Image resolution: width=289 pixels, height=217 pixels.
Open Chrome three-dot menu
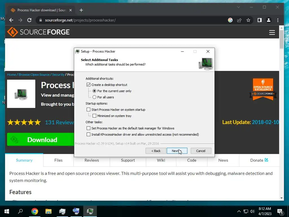(x=278, y=20)
